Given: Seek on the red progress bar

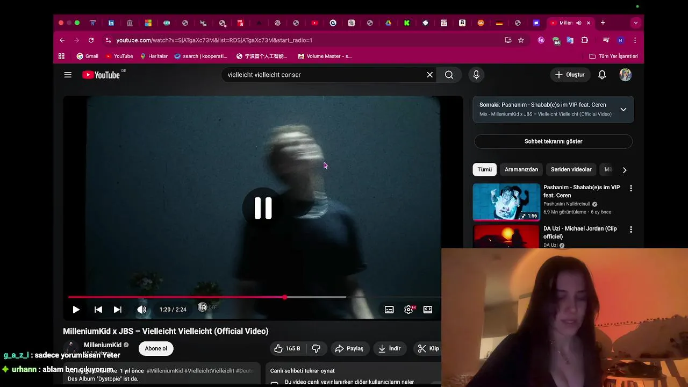Looking at the screenshot, I should 176,297.
